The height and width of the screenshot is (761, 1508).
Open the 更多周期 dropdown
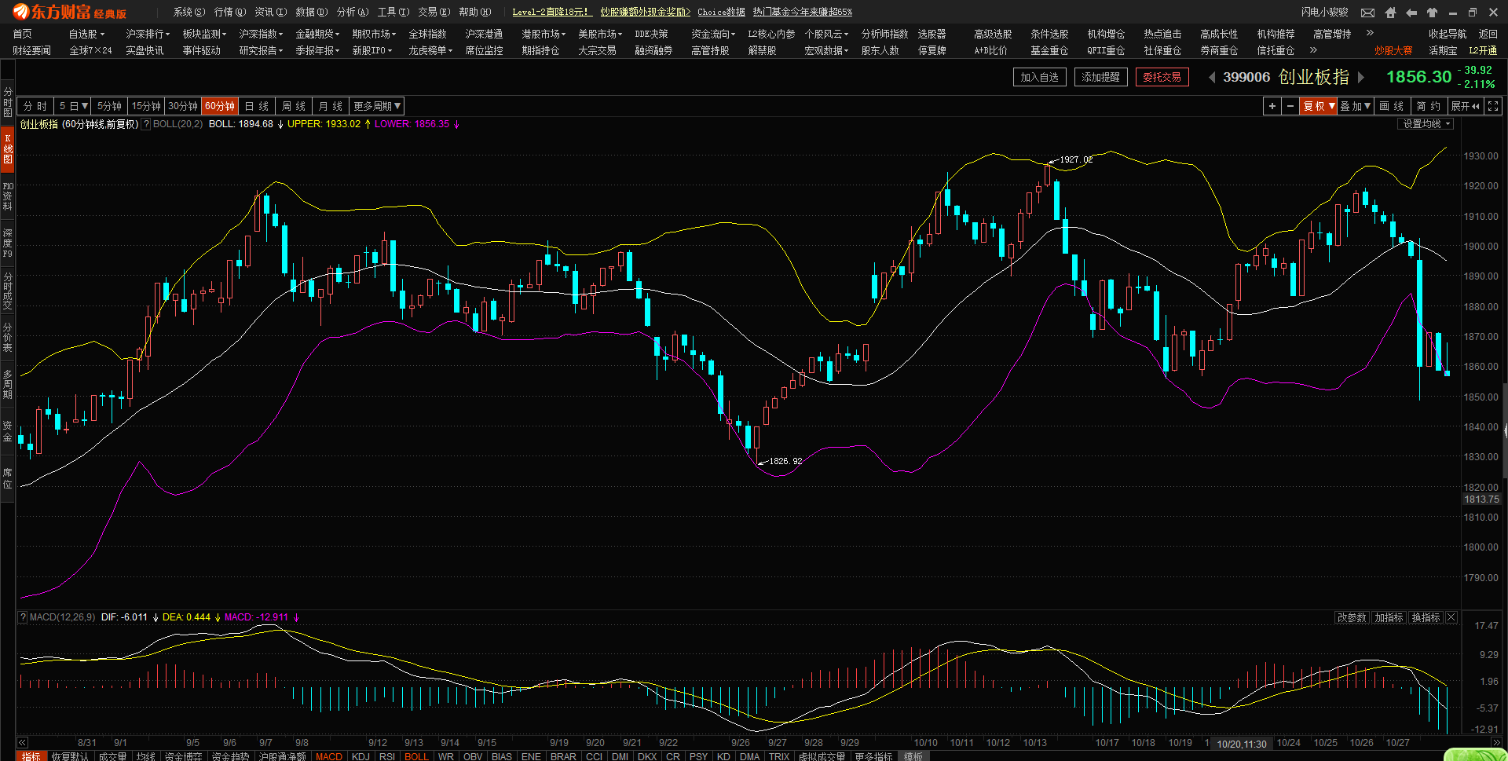point(377,106)
